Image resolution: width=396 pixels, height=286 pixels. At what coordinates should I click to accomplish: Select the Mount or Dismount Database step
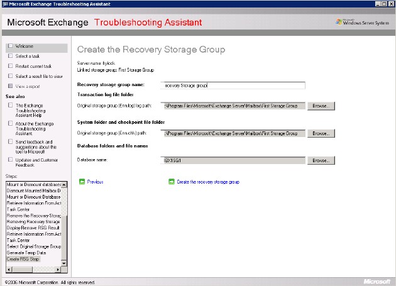coord(33,197)
